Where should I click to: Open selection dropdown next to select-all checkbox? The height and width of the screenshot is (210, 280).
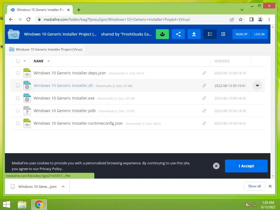[x=25, y=61]
